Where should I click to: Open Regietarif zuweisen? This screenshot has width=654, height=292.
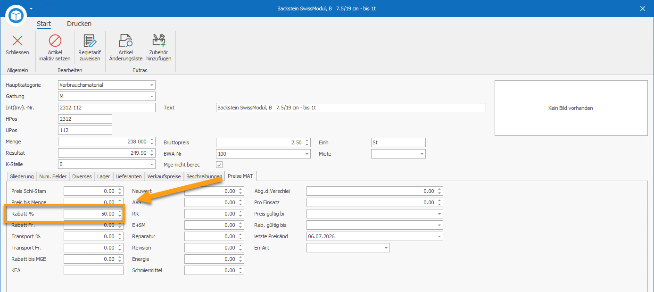[x=89, y=48]
